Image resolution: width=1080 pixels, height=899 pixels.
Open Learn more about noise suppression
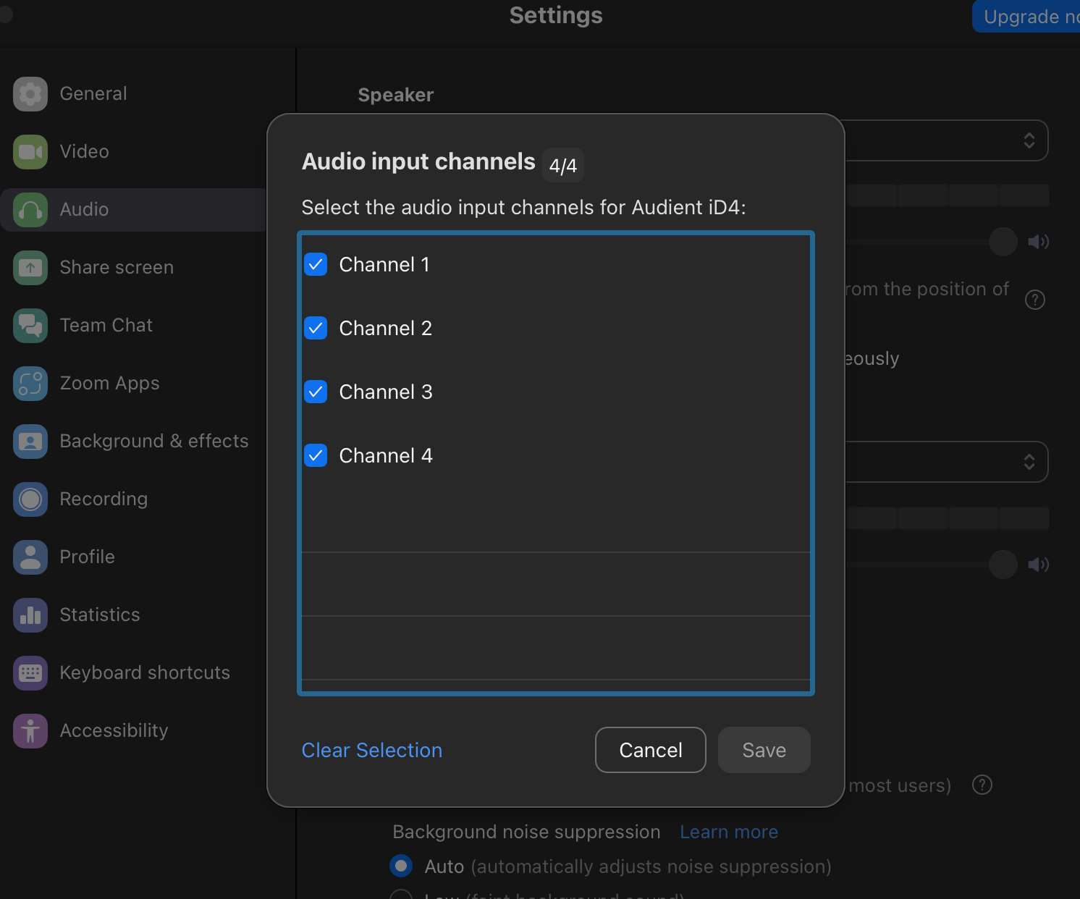pyautogui.click(x=729, y=832)
